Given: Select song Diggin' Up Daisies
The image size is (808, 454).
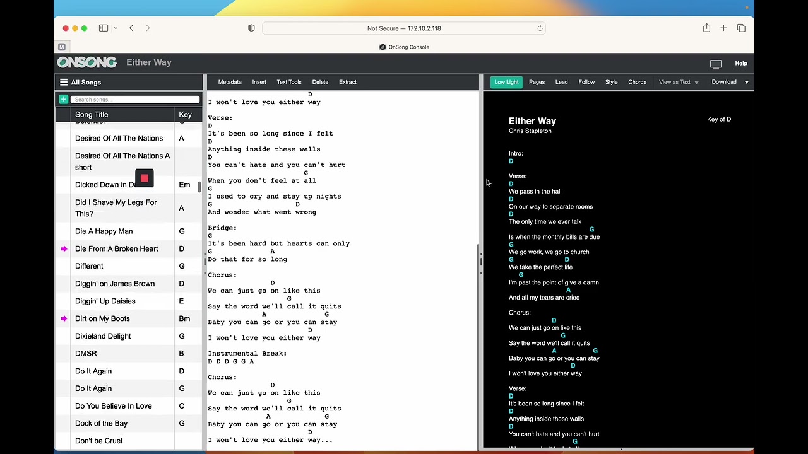Looking at the screenshot, I should coord(105,301).
